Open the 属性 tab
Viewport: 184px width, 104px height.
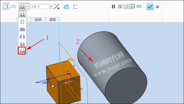tap(53, 20)
